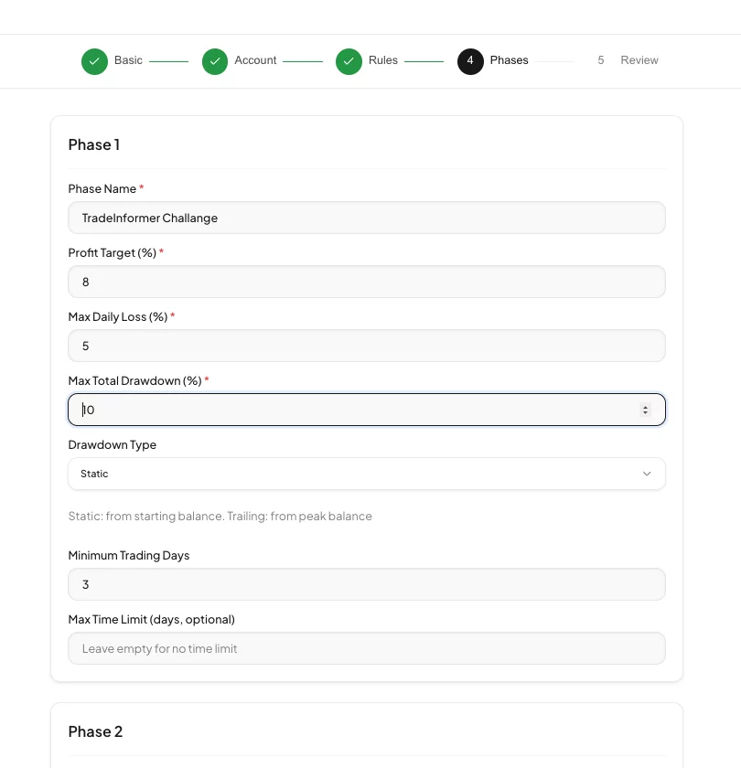The image size is (741, 768).
Task: Click the Max Total Drawdown spinner arrows
Action: coord(645,411)
